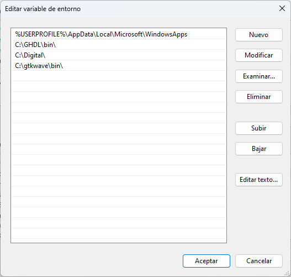Move entry down with Bajar
Screen dimensions: 291x277
tap(259, 149)
